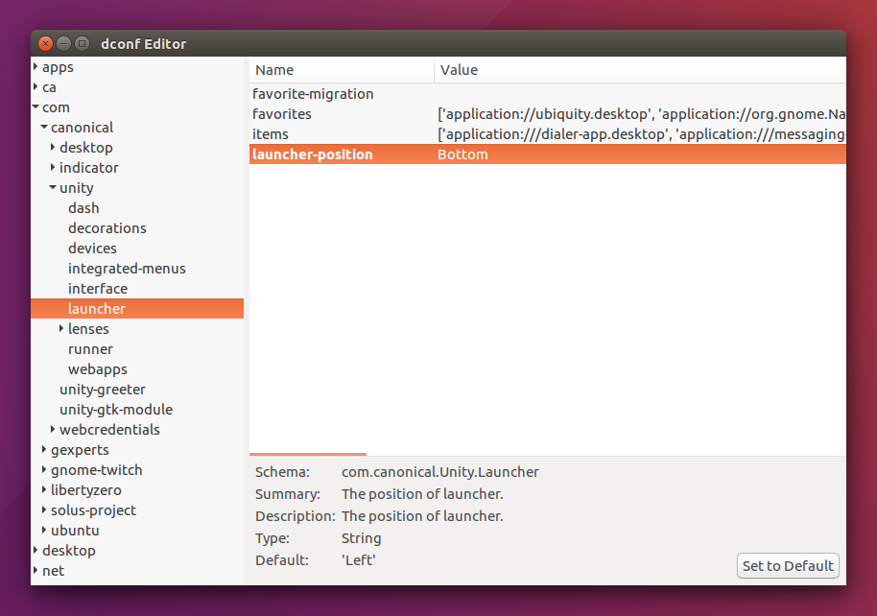Click the horizontal scrollbar thumb
This screenshot has width=877, height=616.
point(308,454)
